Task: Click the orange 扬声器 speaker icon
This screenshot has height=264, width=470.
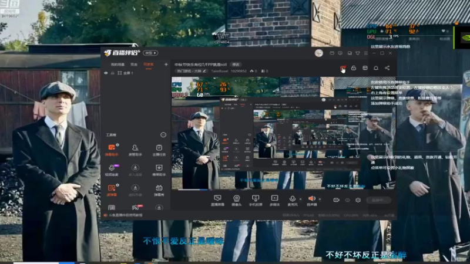Action: 312,198
